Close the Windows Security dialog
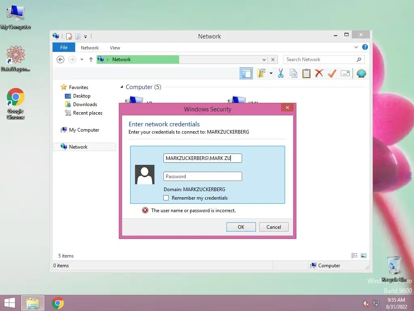 (287, 107)
